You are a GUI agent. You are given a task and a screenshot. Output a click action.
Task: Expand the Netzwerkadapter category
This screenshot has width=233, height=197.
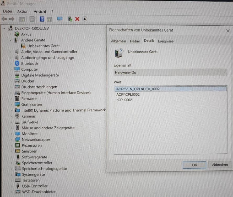click(11, 140)
